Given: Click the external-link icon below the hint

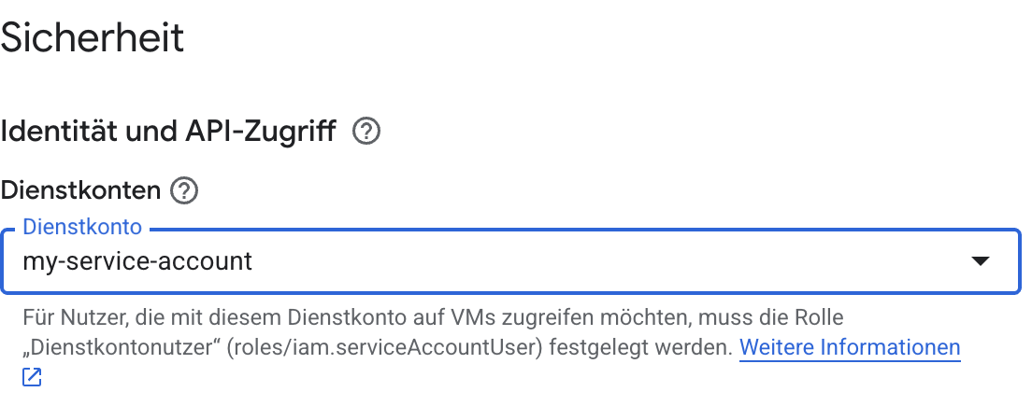Looking at the screenshot, I should tap(33, 378).
